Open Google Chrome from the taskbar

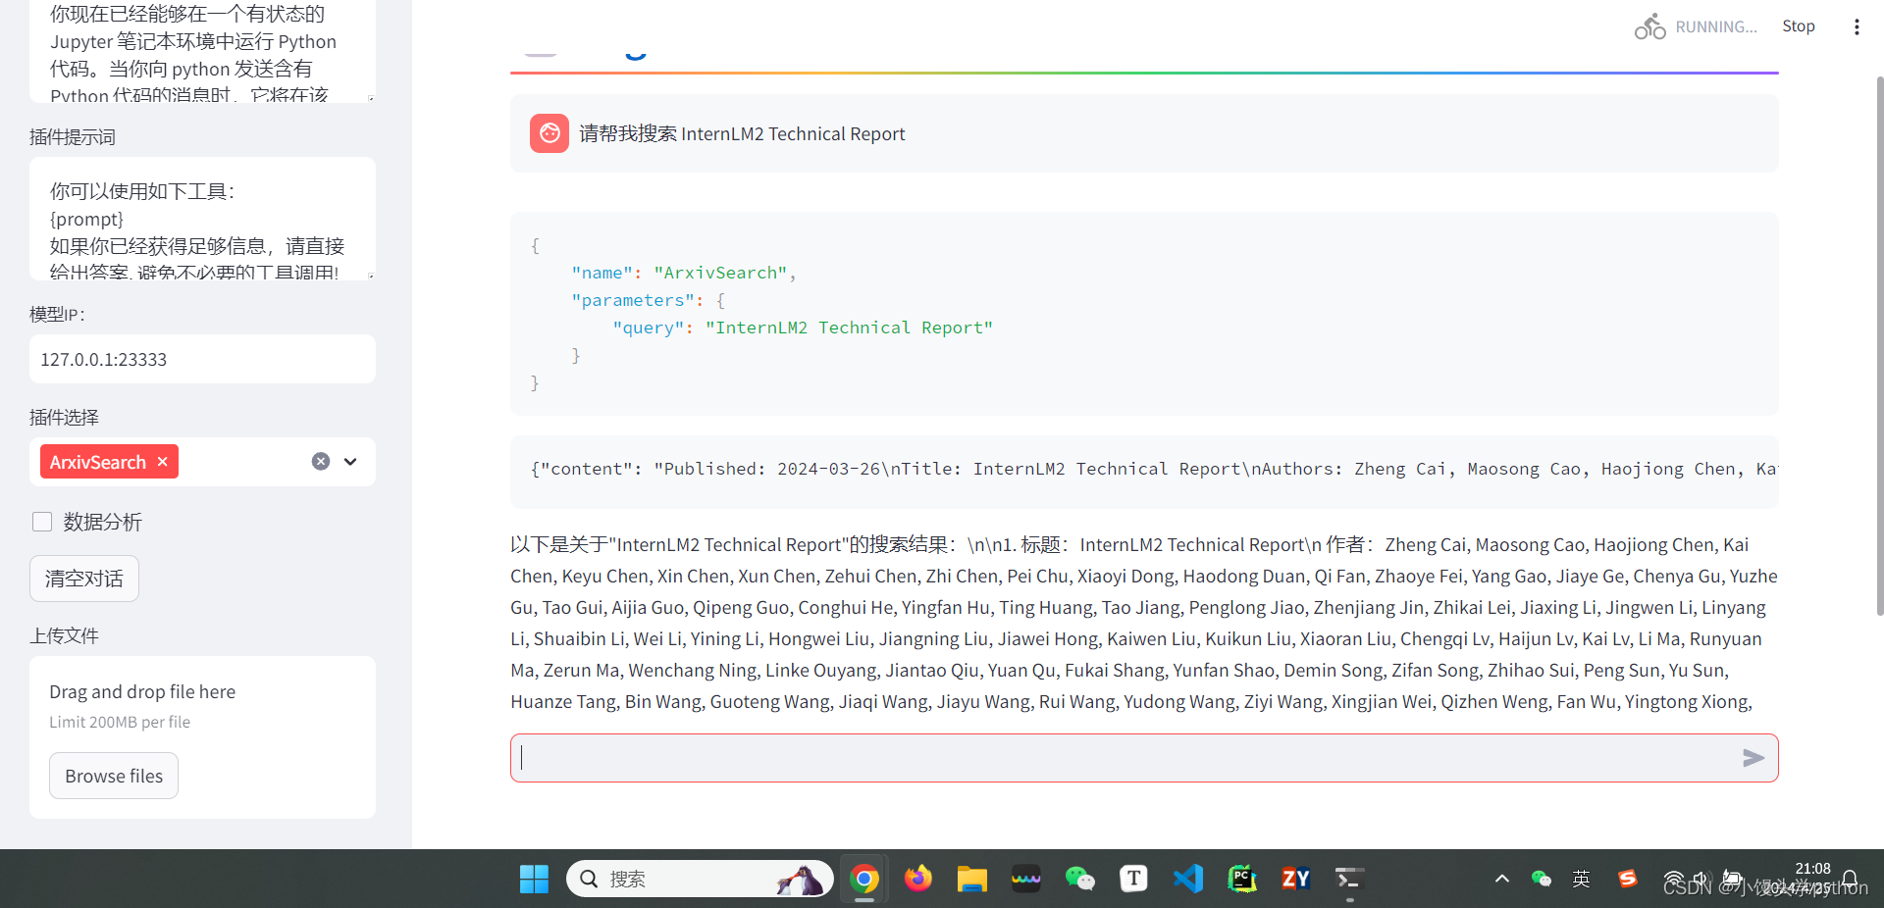(x=864, y=879)
